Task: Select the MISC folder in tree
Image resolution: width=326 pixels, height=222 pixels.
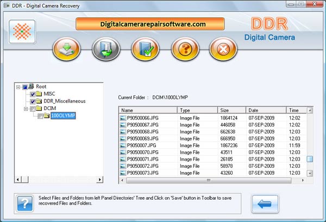Action: (x=49, y=94)
